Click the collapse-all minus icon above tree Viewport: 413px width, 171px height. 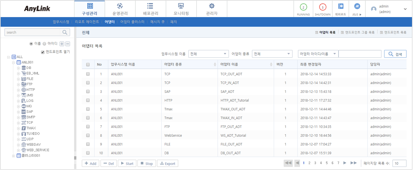click(x=68, y=44)
